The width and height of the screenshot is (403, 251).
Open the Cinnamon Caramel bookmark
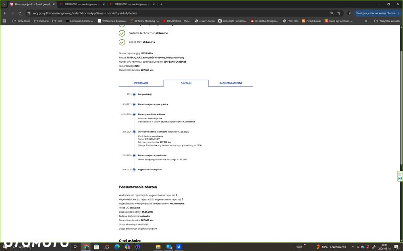click(x=80, y=21)
